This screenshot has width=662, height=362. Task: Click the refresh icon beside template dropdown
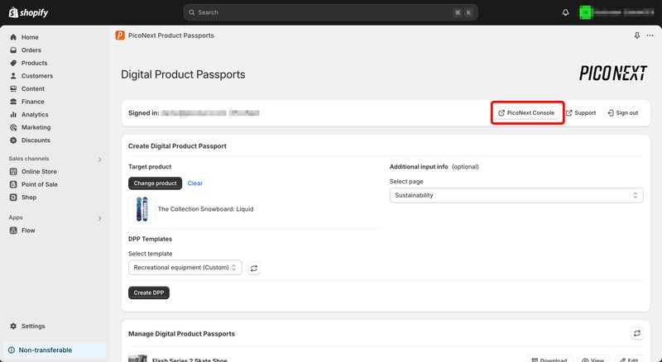point(254,268)
